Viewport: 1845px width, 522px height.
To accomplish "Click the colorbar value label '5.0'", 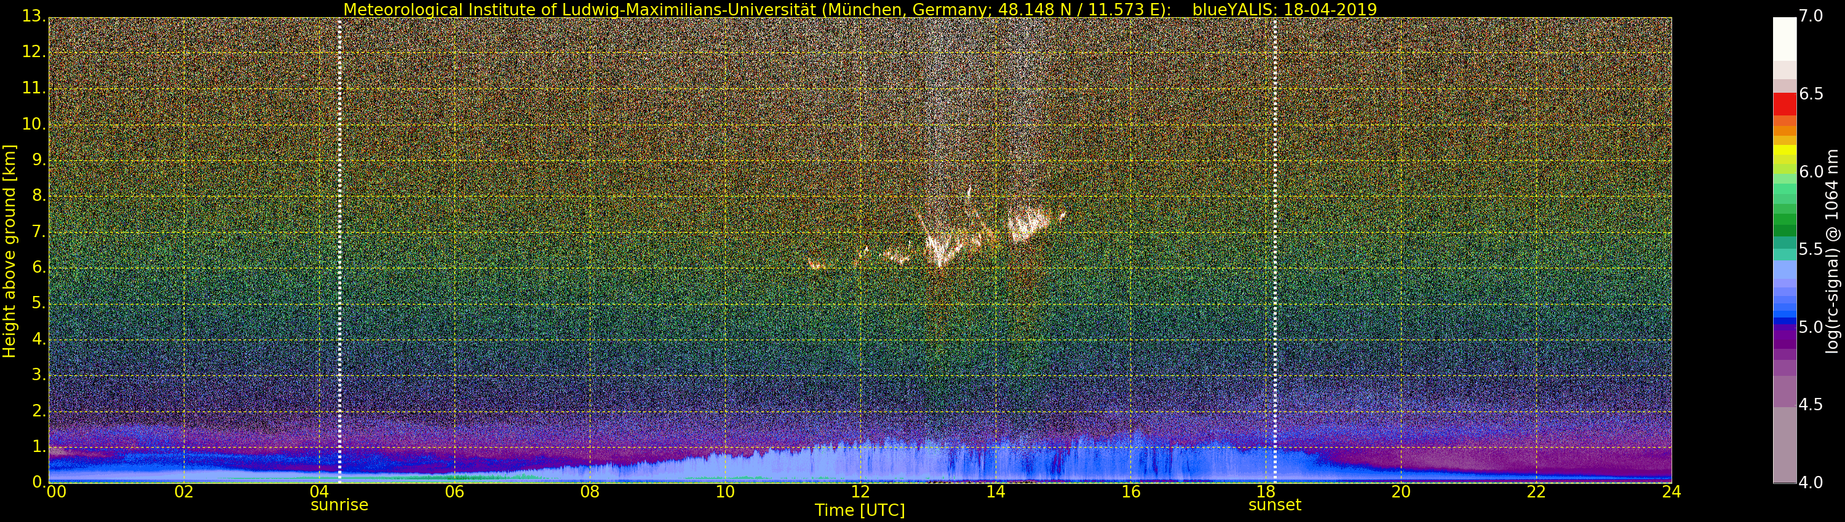I will (1811, 327).
